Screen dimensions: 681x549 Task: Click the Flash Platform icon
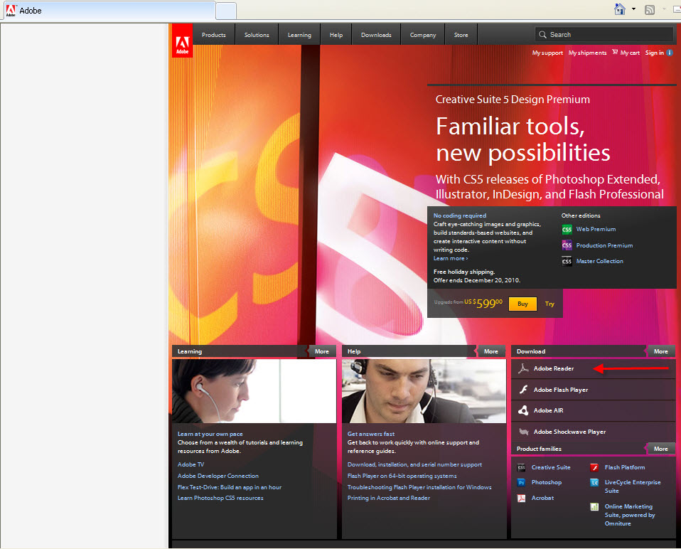point(594,467)
